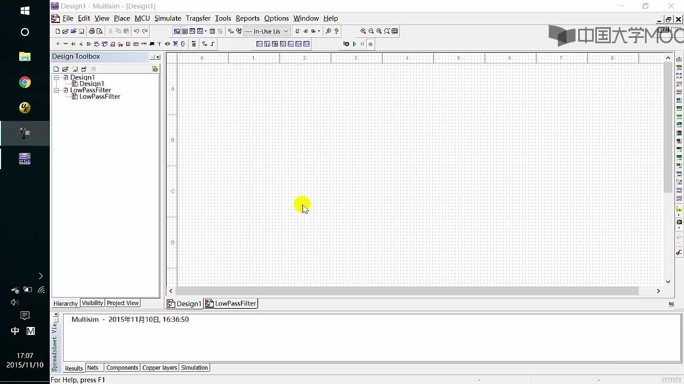684x384 pixels.
Task: Open Chrome from the taskbar
Action: (25, 82)
